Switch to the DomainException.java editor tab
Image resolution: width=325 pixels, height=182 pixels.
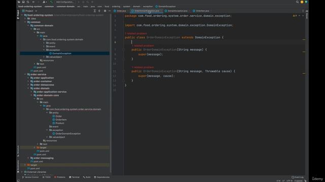[176, 11]
